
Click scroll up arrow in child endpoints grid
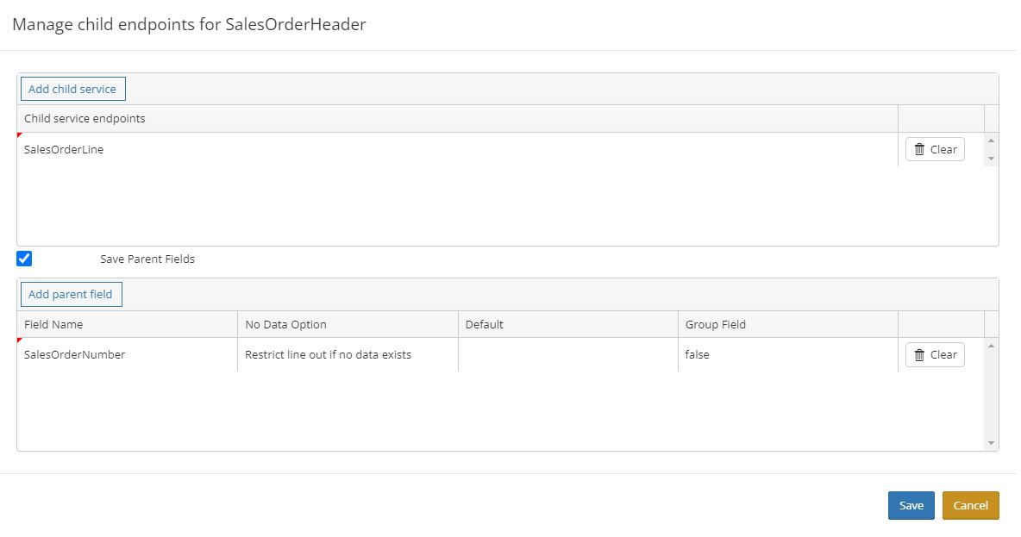coord(991,140)
